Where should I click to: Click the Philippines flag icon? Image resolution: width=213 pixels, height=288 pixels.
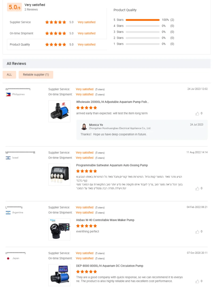tap(8, 94)
